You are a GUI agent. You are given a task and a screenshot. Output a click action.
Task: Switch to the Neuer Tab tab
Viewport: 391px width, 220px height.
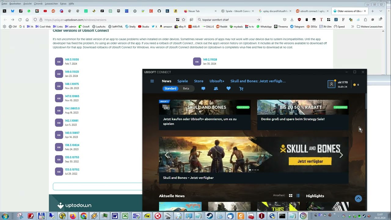(200, 11)
